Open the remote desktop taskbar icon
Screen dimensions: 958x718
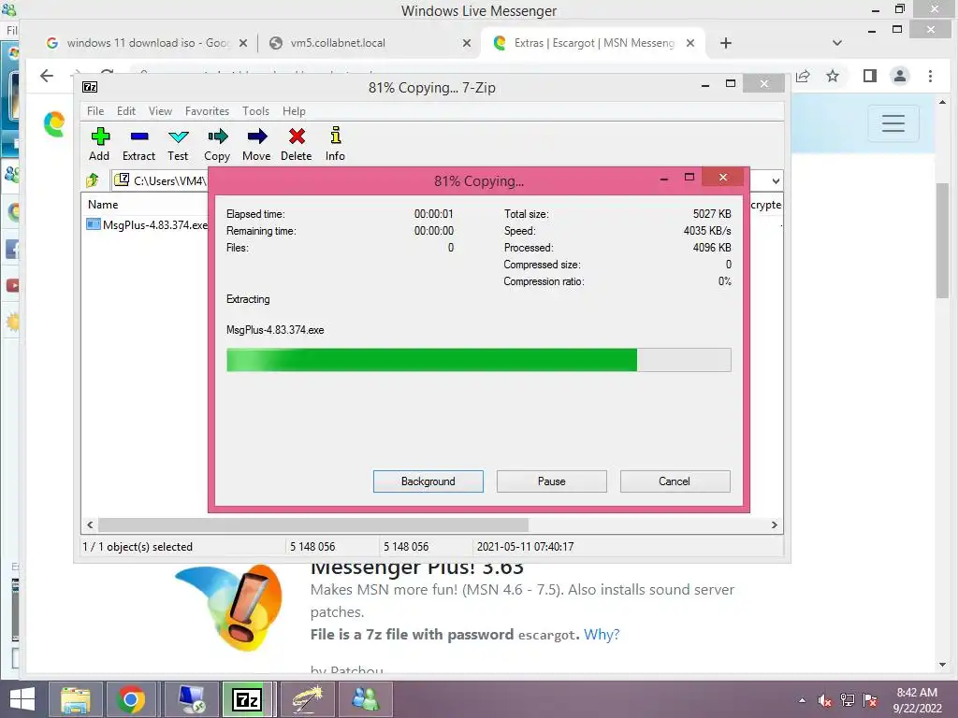(192, 699)
